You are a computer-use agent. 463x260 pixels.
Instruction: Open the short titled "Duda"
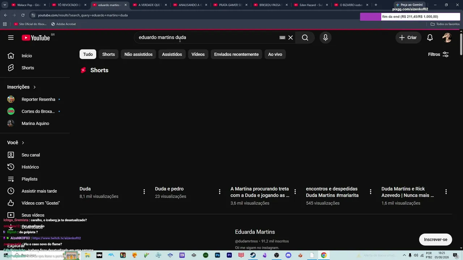click(x=85, y=189)
